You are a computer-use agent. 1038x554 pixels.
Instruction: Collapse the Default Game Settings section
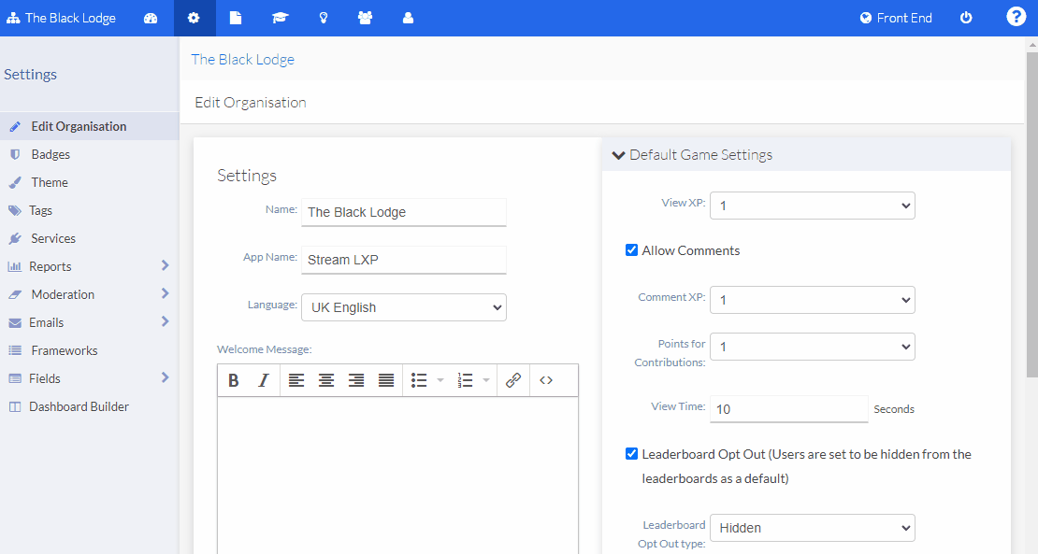(618, 154)
